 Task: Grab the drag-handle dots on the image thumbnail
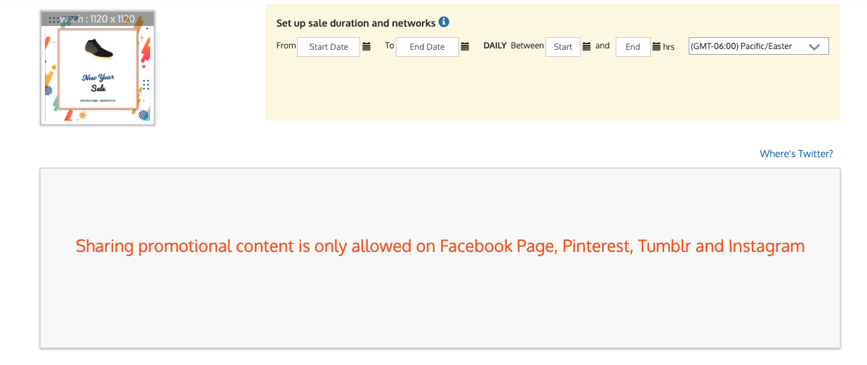[53, 20]
